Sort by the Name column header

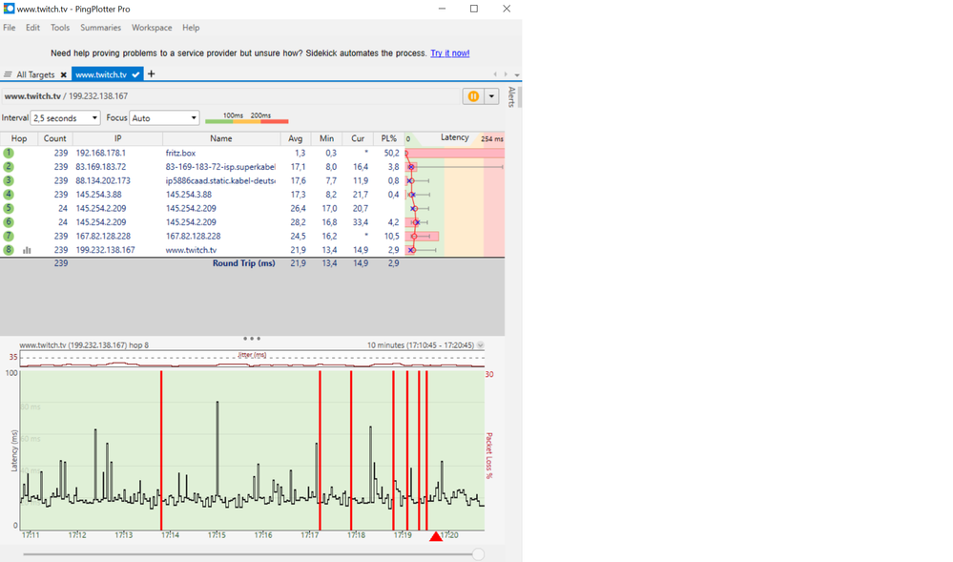221,138
